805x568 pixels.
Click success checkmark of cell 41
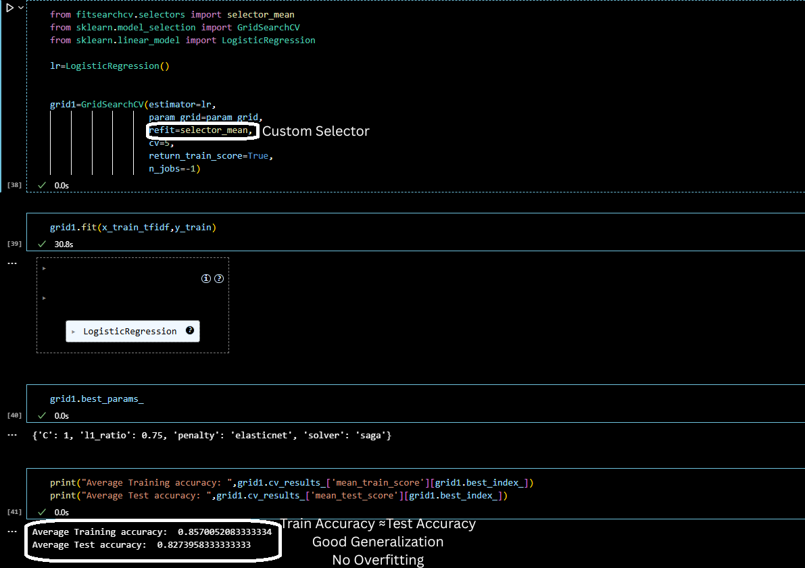[x=42, y=512]
